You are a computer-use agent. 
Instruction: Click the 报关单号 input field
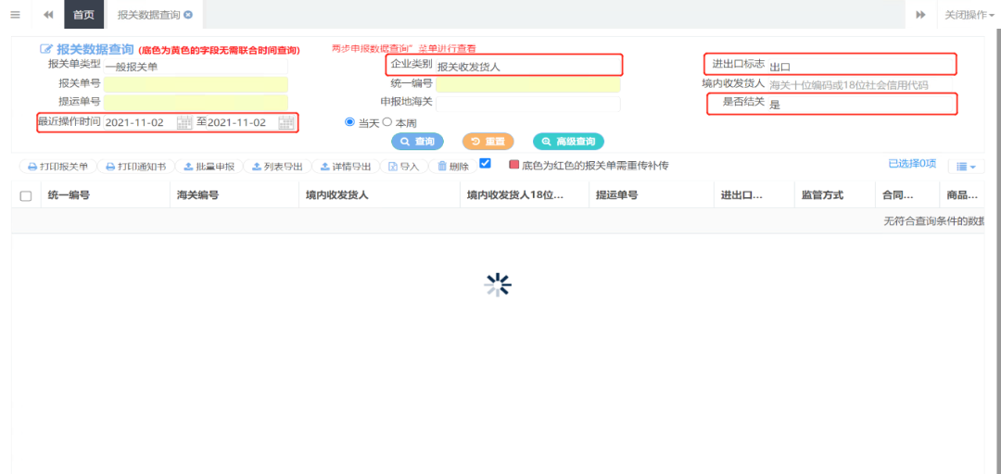tap(196, 84)
